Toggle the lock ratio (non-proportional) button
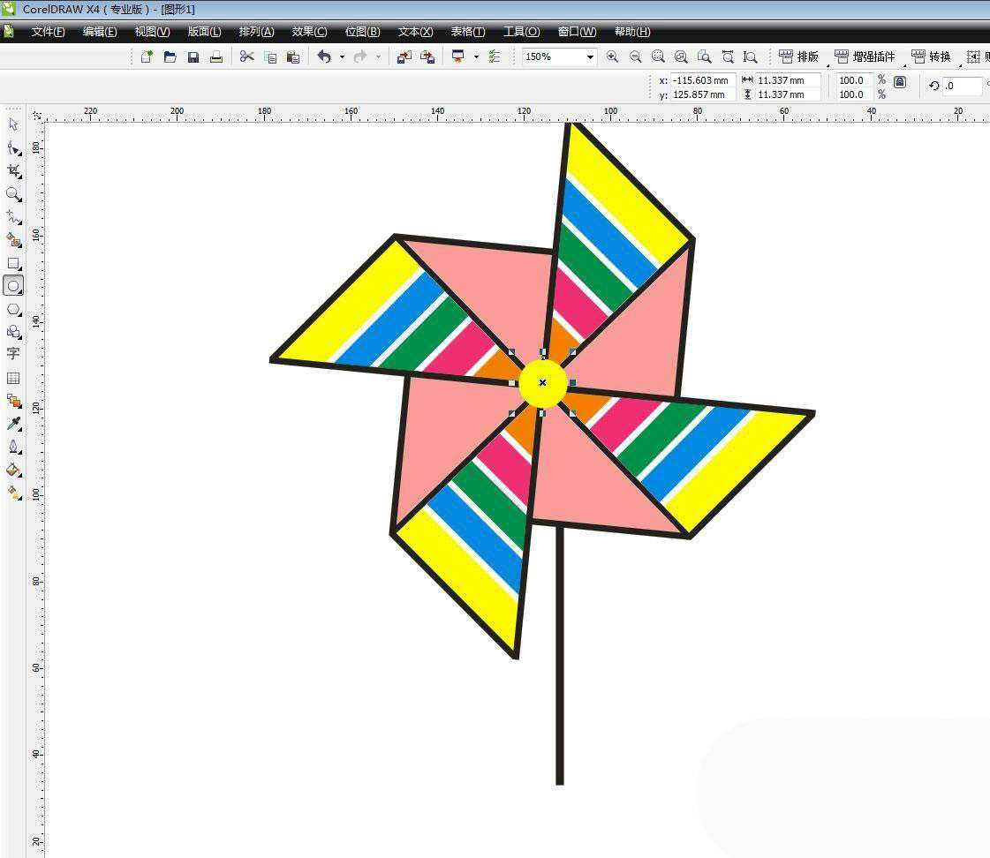990x858 pixels. click(900, 82)
